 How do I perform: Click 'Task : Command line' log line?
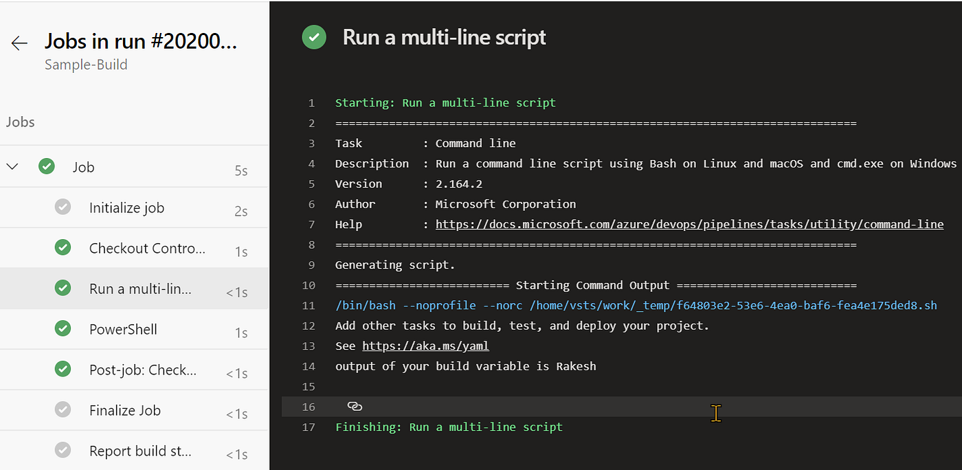425,144
